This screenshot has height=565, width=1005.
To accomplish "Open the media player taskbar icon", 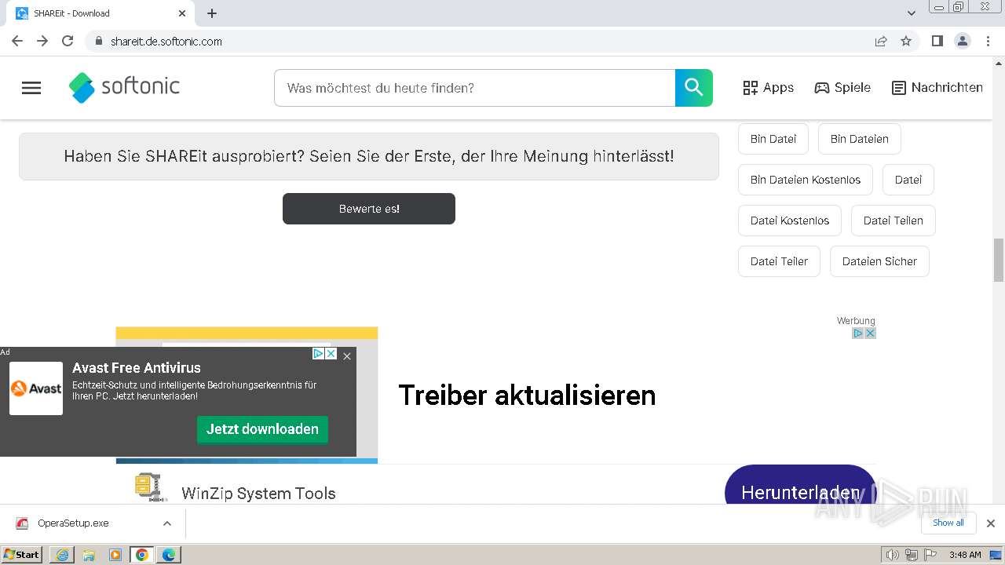I will tap(115, 555).
